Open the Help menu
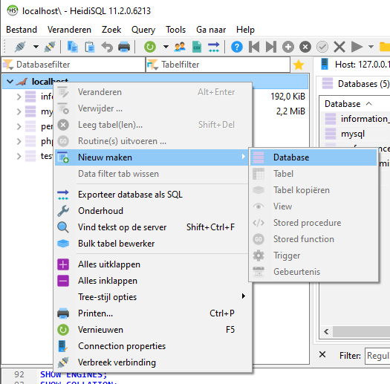The image size is (390, 384). [x=245, y=30]
